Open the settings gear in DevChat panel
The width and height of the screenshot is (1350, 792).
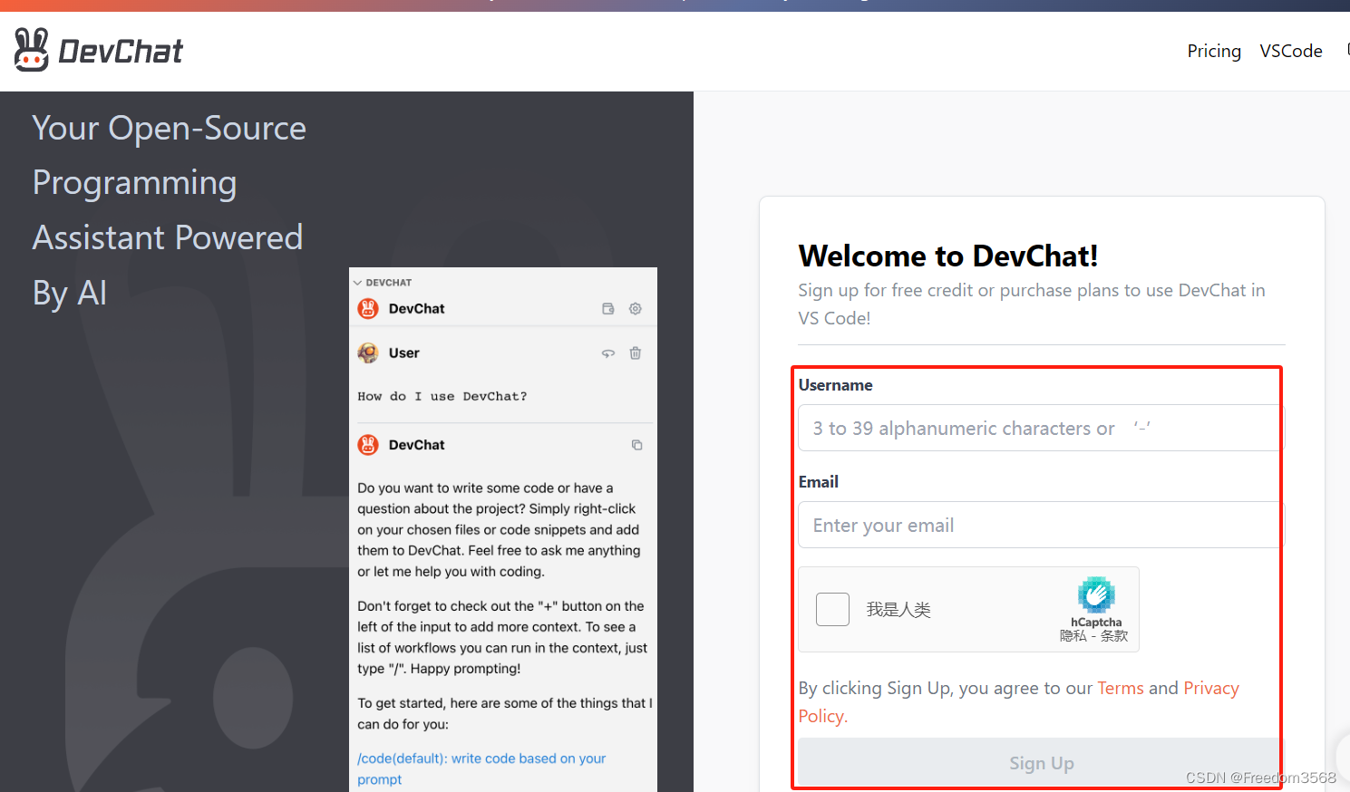(636, 309)
